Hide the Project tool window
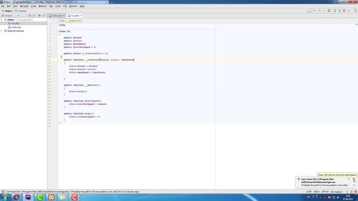 click(x=44, y=16)
